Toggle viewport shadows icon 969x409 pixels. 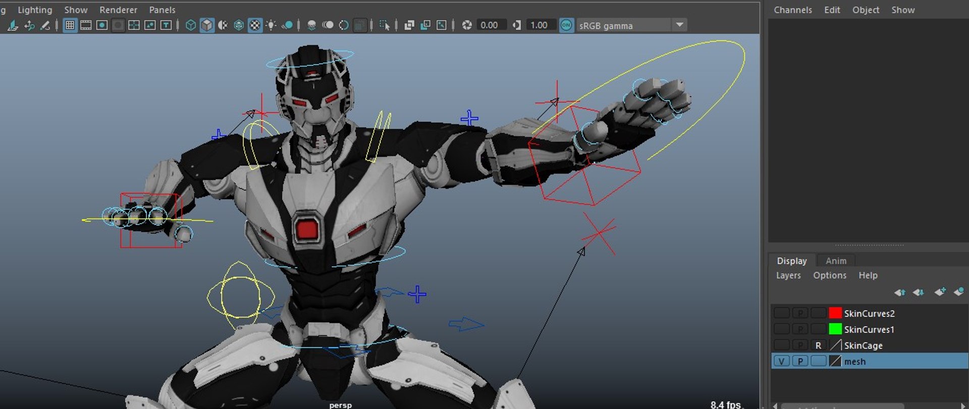click(287, 25)
